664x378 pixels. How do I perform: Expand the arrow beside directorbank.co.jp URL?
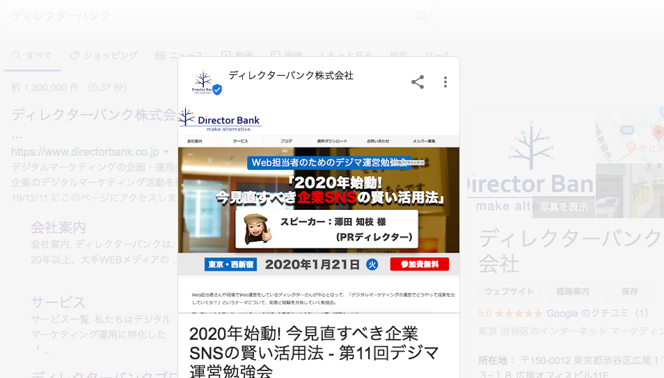(x=165, y=151)
